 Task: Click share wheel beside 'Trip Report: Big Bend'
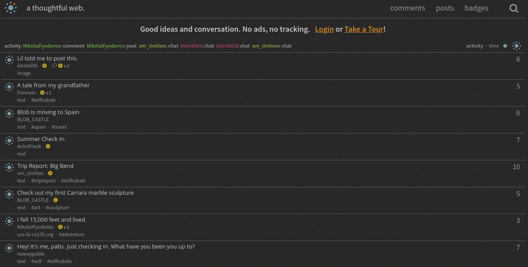9,167
